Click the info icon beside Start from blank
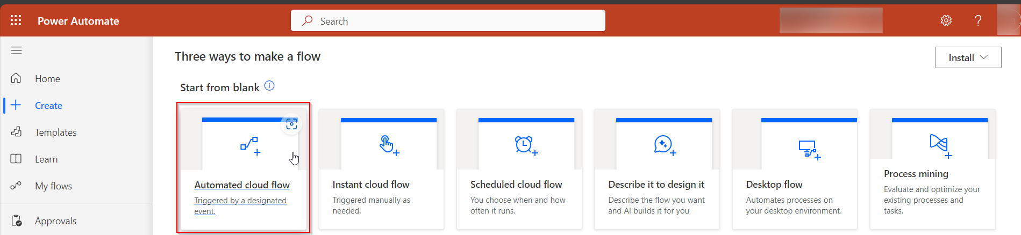Viewport: 1021px width, 235px height. click(269, 86)
